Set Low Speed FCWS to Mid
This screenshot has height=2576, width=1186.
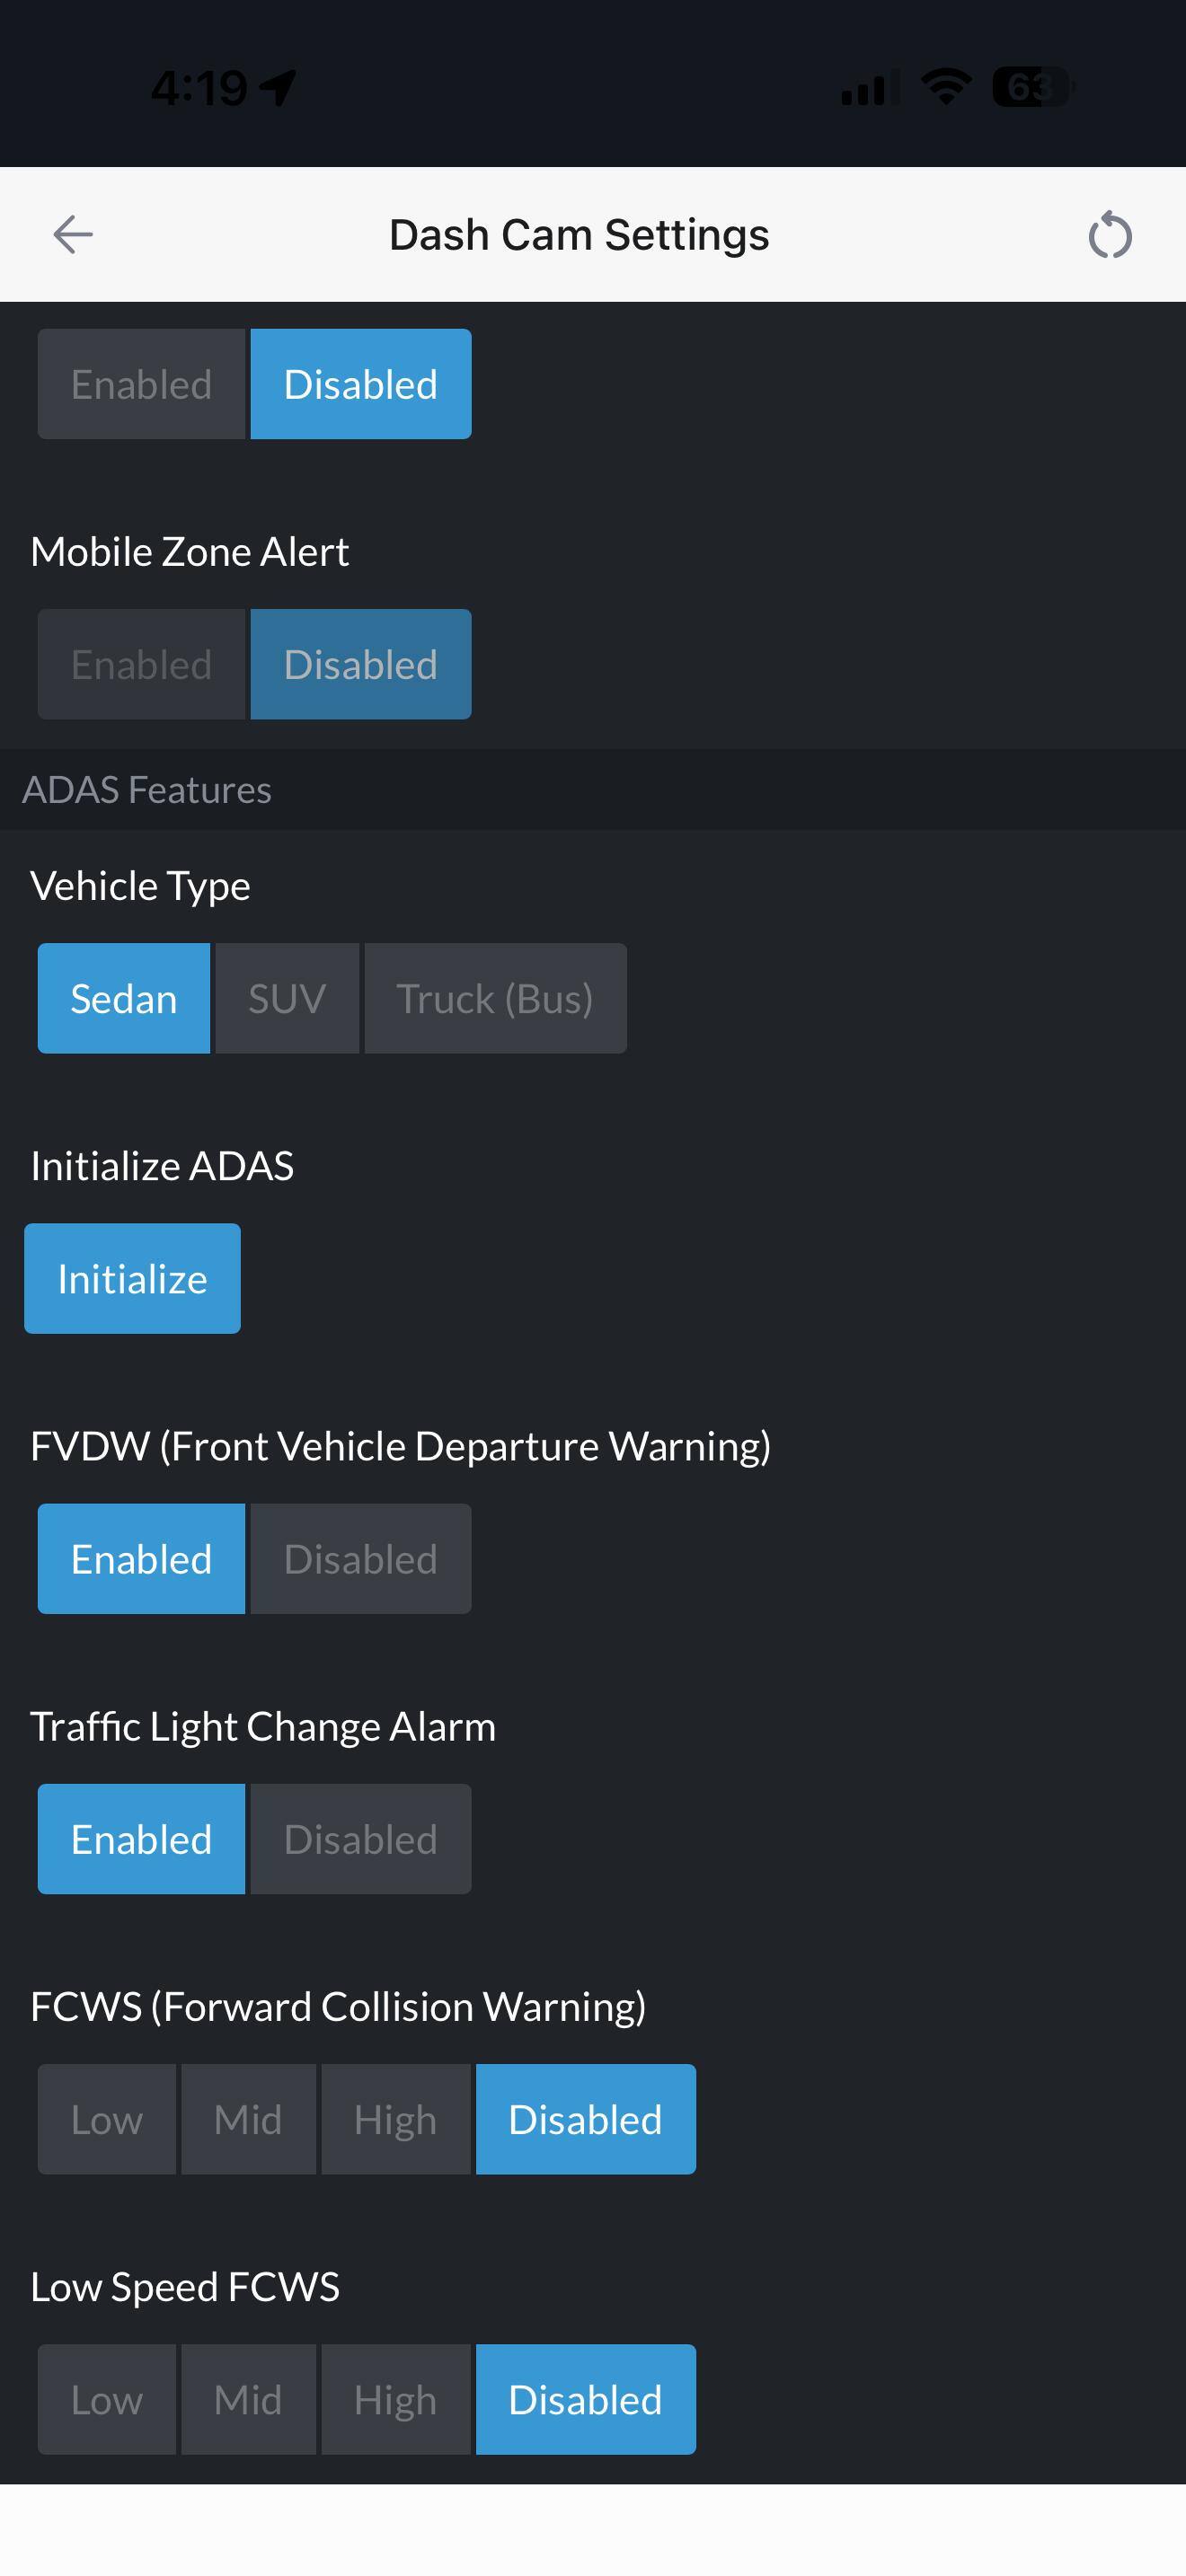click(x=248, y=2399)
